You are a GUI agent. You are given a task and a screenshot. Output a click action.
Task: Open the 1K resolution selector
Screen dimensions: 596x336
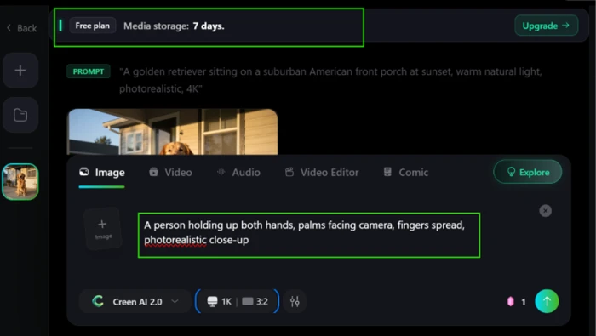click(x=220, y=301)
